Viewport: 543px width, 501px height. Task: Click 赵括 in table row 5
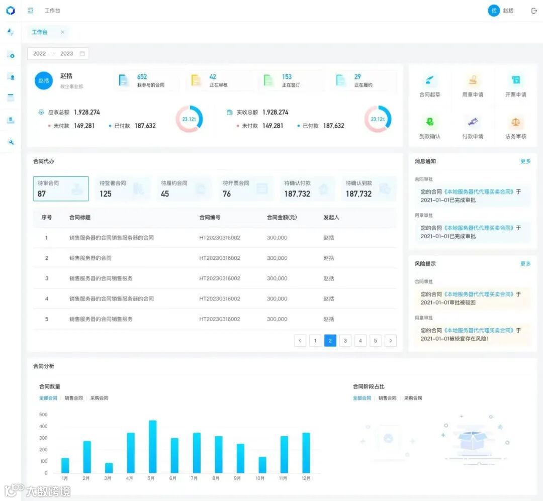pos(329,319)
